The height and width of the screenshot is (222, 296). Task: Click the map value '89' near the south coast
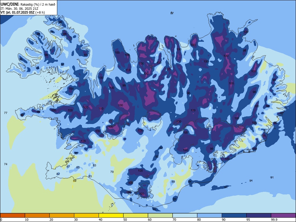click(173, 182)
